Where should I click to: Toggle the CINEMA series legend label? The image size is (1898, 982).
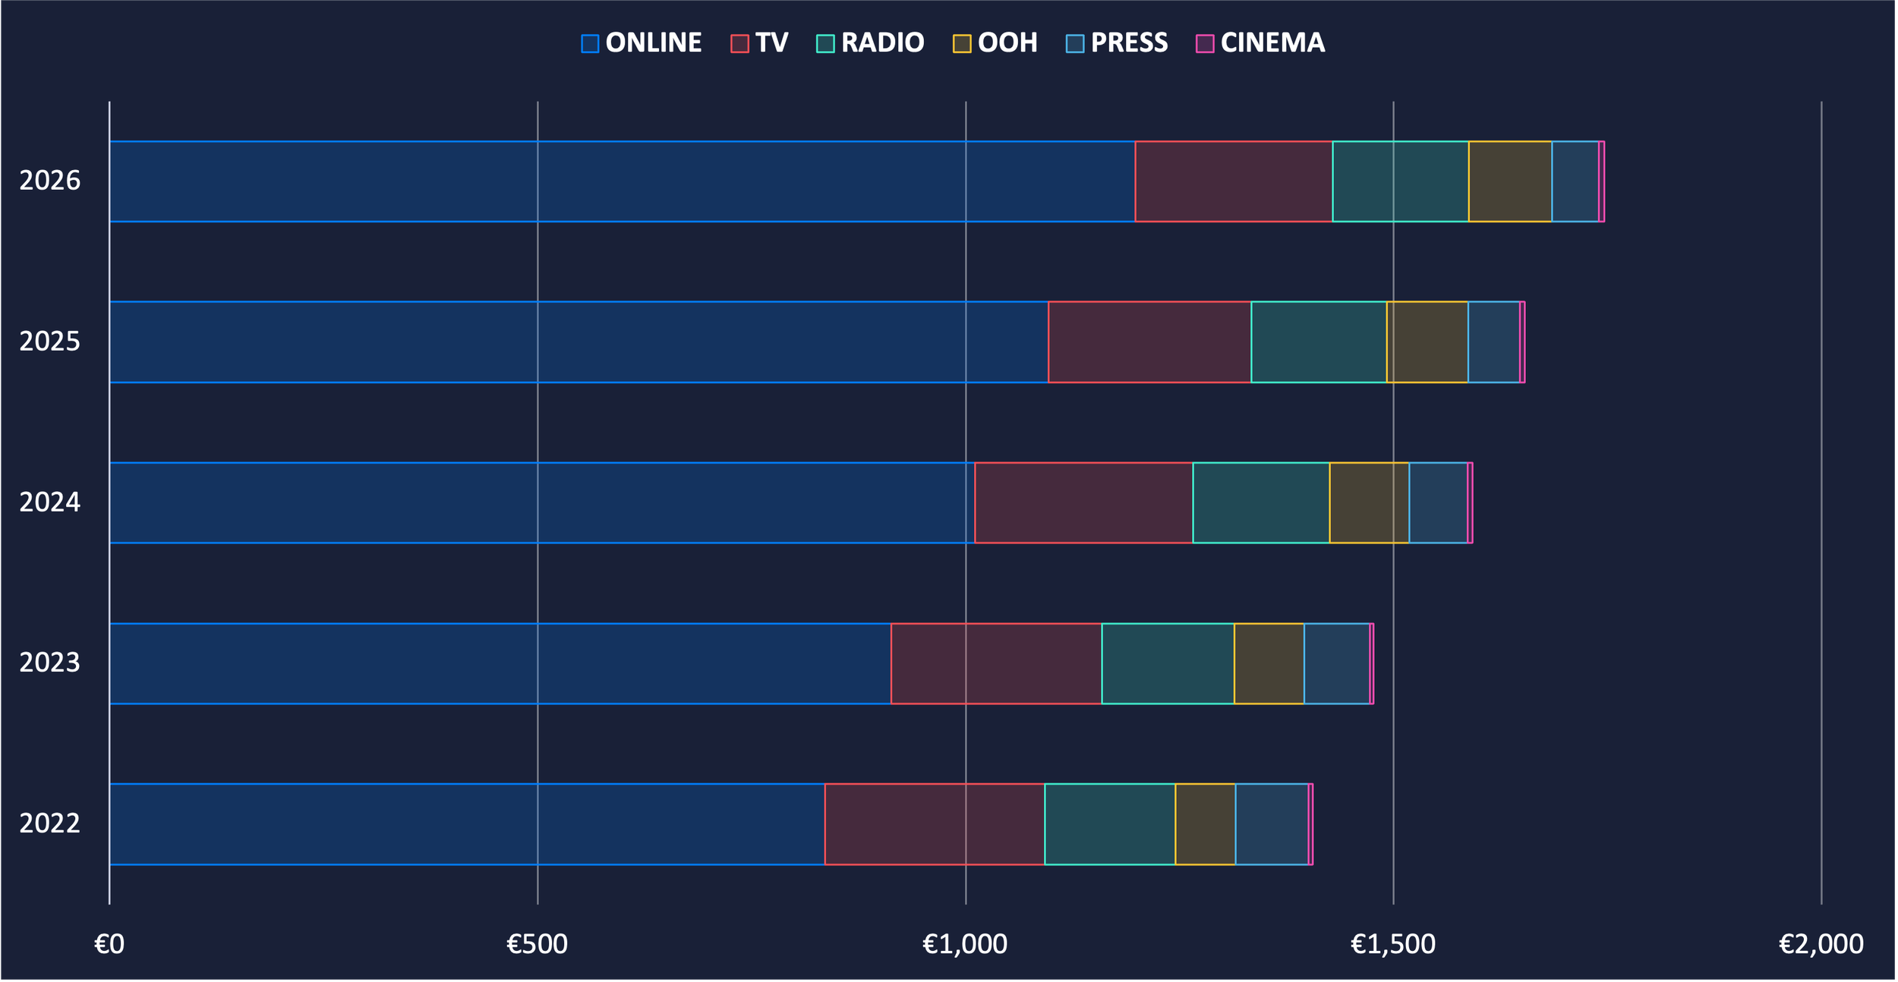click(x=1272, y=42)
